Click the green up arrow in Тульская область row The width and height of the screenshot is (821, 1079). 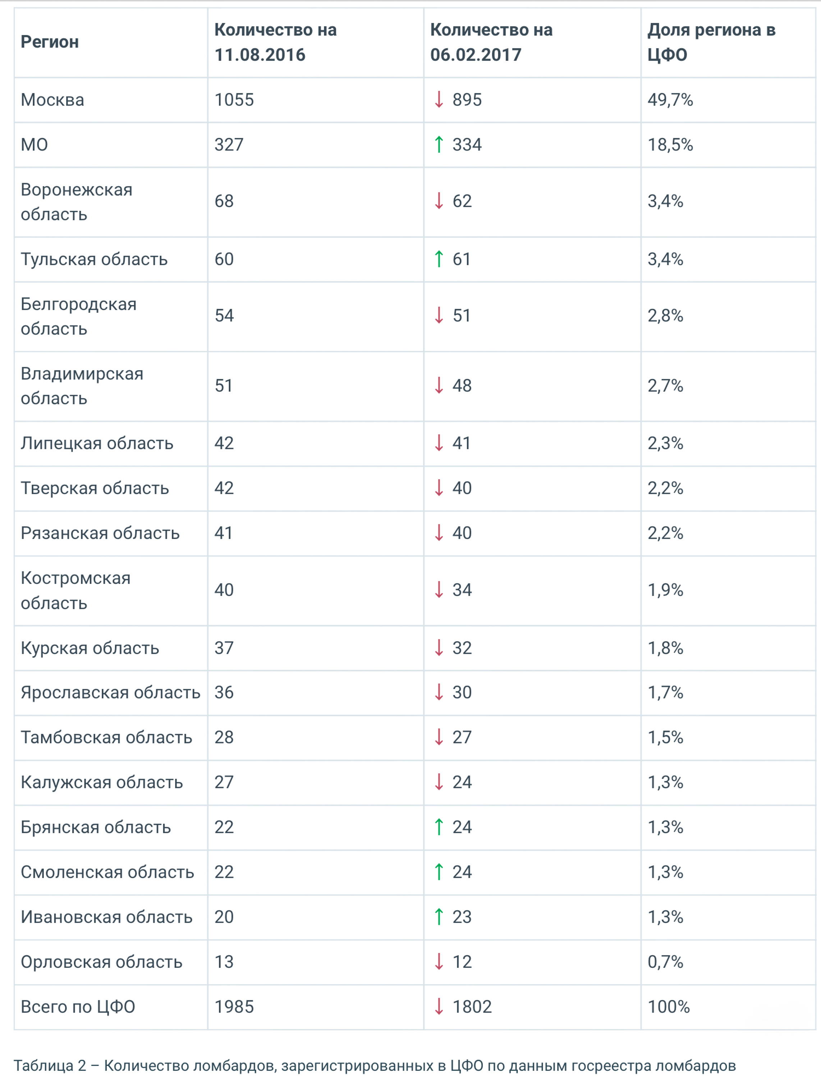[439, 259]
